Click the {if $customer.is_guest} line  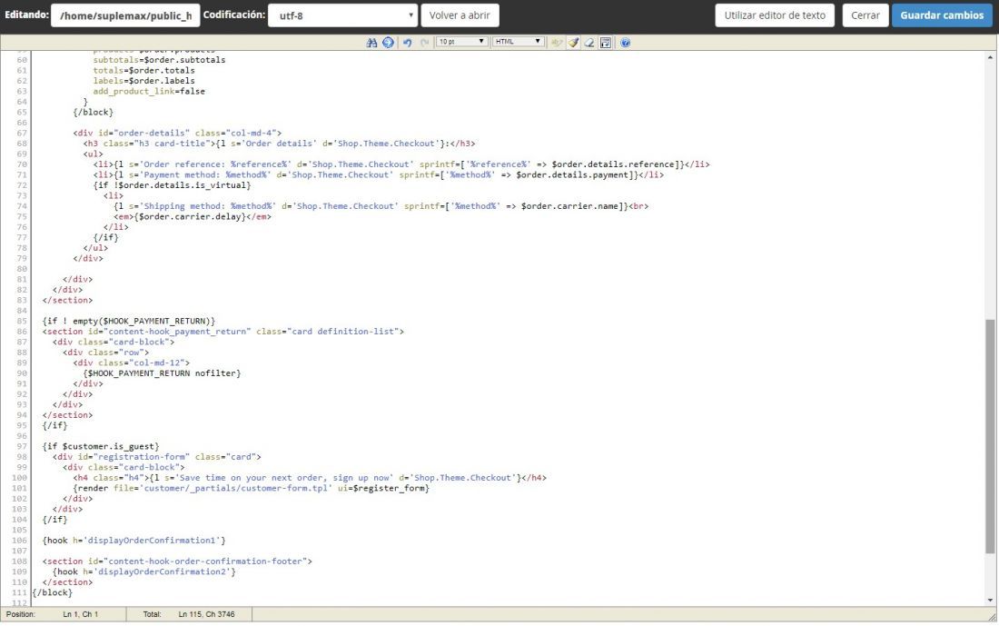point(101,446)
